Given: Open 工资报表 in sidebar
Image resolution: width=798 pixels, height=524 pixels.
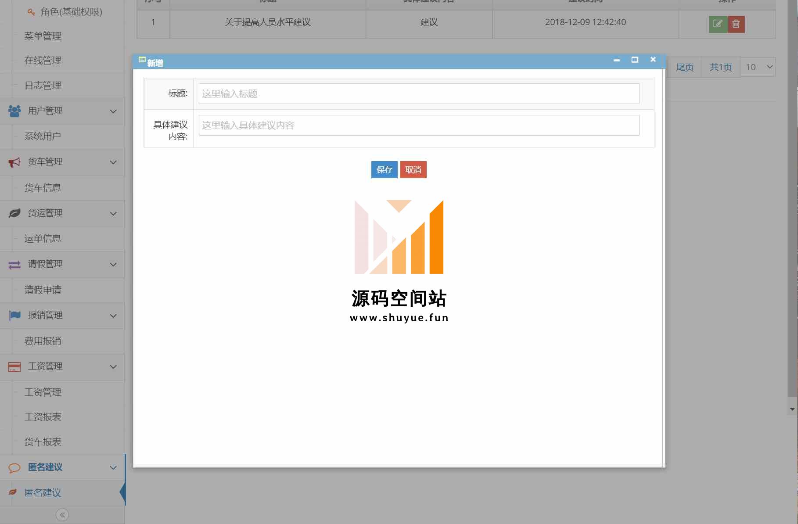Looking at the screenshot, I should pos(43,417).
